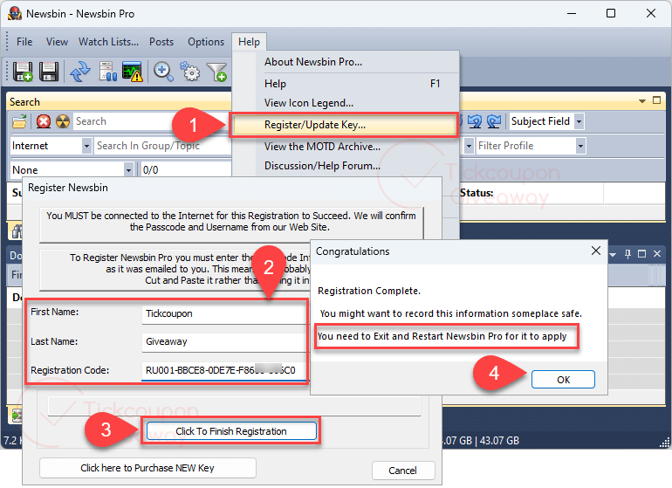
Task: Open the gears settings toolbar icon
Action: coord(190,72)
